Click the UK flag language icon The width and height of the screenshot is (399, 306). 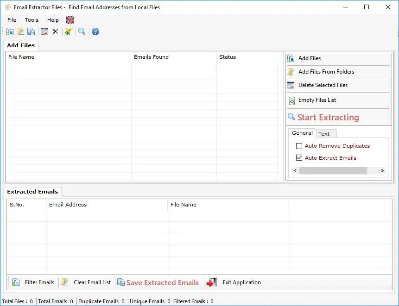(x=70, y=20)
